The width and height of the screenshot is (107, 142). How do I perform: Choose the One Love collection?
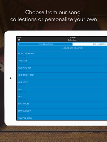(62, 83)
